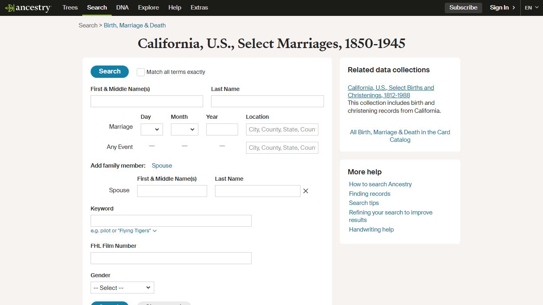Open the EN language selector
Screen dimensions: 543x305
click(531, 8)
